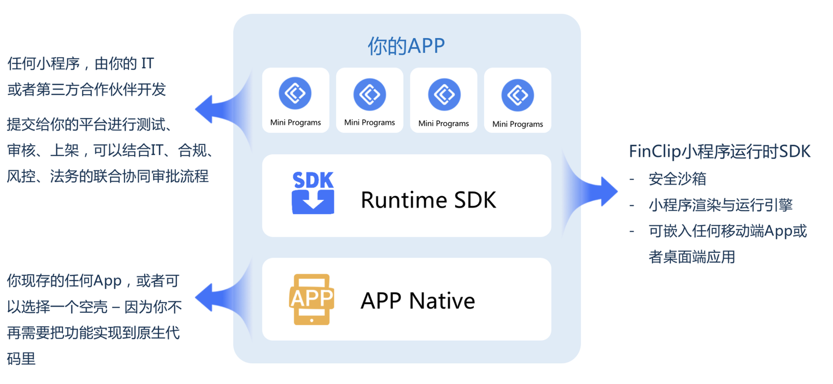Click the line '再需要把功能实现到原生代'

tap(93, 333)
